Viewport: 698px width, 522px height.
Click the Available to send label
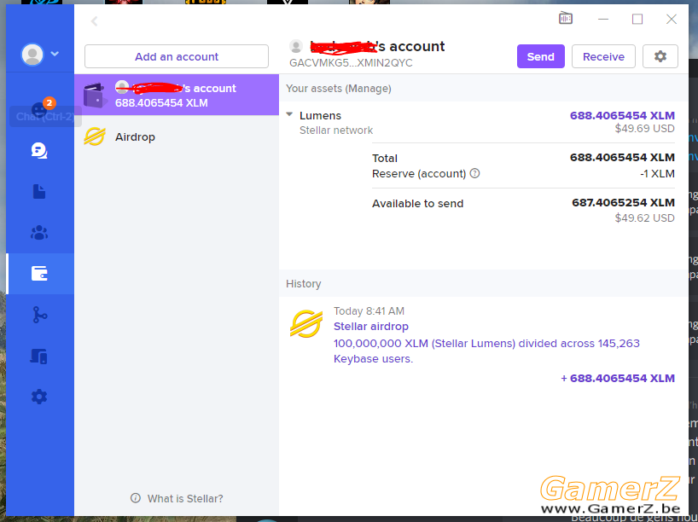(417, 204)
